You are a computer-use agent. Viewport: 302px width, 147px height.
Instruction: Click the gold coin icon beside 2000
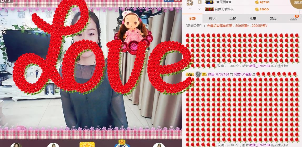257,9
